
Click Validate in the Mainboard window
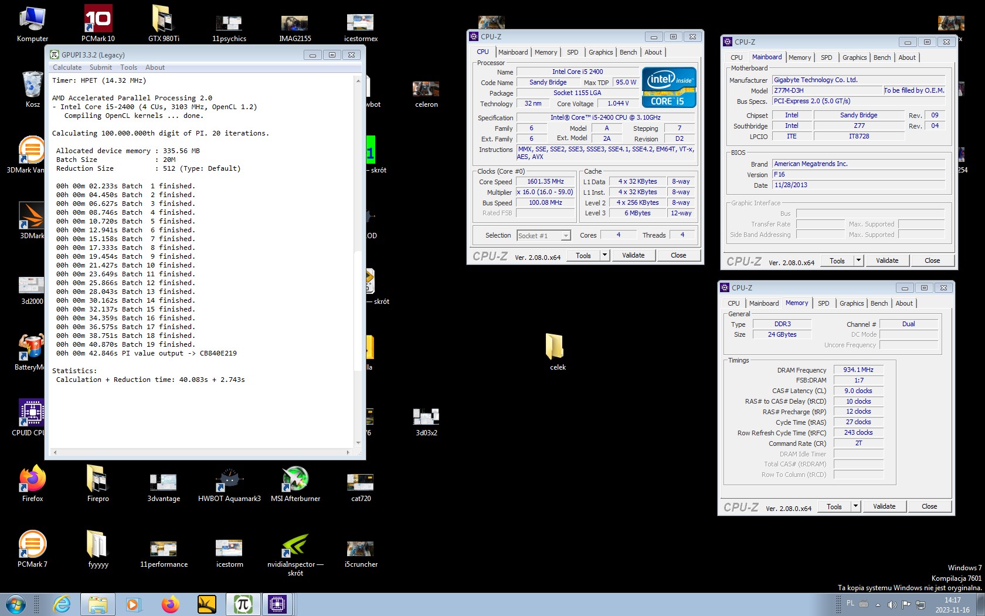(x=887, y=260)
